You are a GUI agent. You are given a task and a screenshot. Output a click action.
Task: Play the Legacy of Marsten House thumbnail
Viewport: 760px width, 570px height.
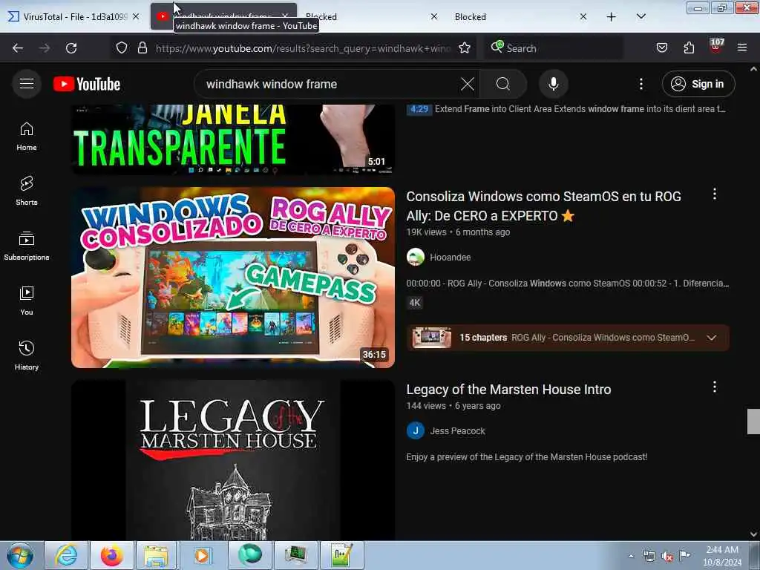coord(233,460)
